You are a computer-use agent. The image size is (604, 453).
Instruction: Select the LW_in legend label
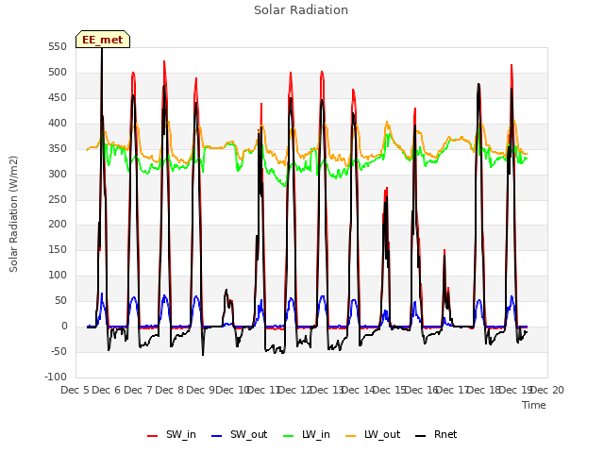[x=316, y=434]
